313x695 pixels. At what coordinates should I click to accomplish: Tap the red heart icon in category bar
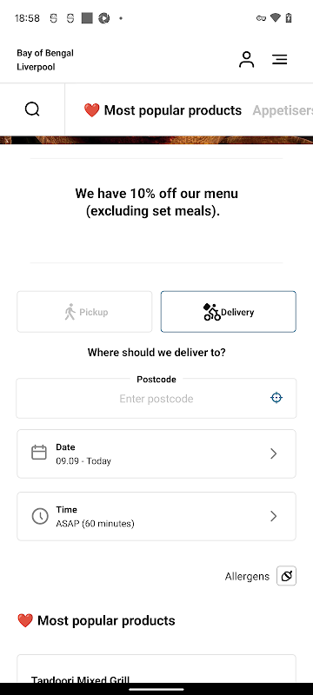pos(92,110)
